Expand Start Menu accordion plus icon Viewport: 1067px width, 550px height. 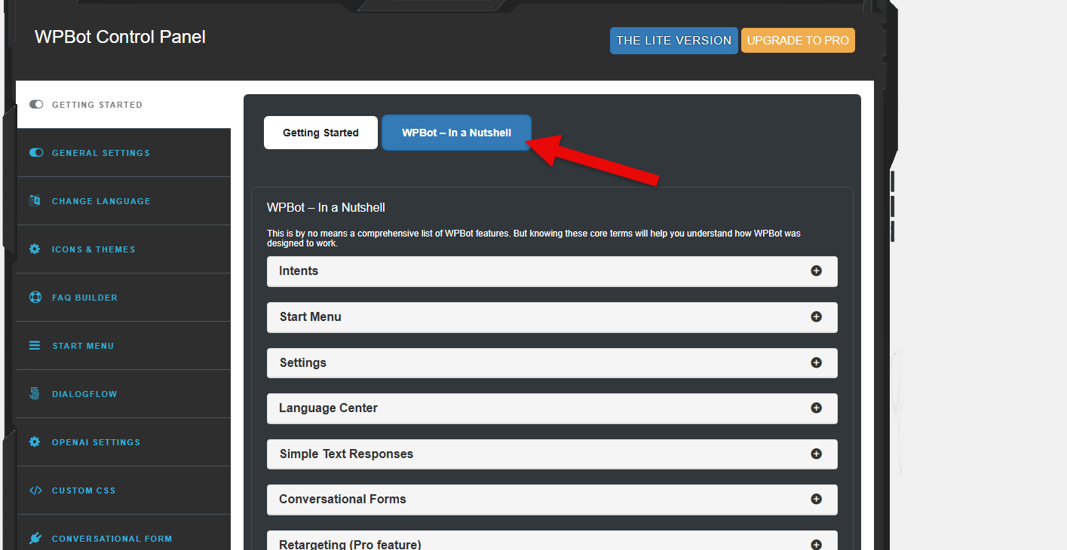point(816,316)
